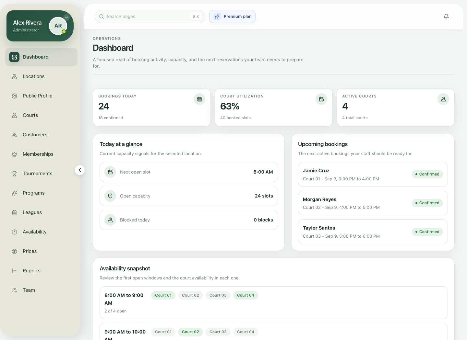
Task: Click the '2 of 4 open' text
Action: coord(115,311)
